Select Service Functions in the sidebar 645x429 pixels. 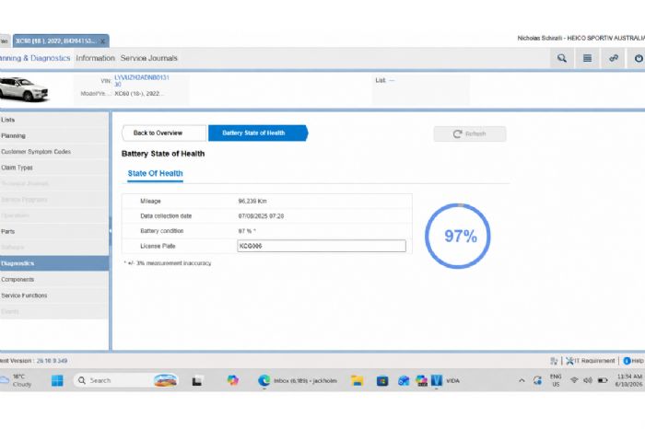(x=54, y=296)
